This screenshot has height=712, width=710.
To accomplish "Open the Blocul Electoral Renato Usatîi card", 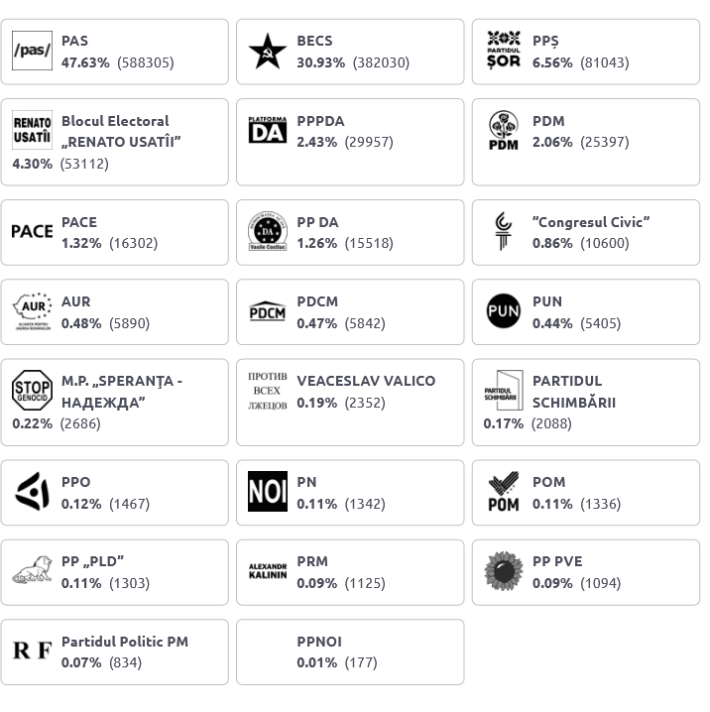I will pos(115,142).
